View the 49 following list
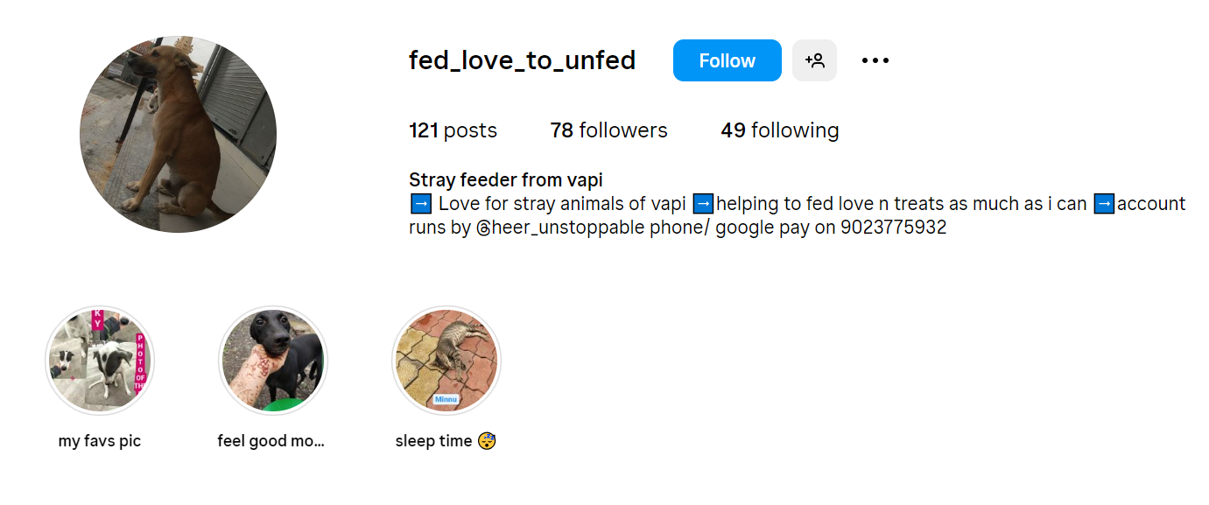The image size is (1209, 505). tap(779, 130)
